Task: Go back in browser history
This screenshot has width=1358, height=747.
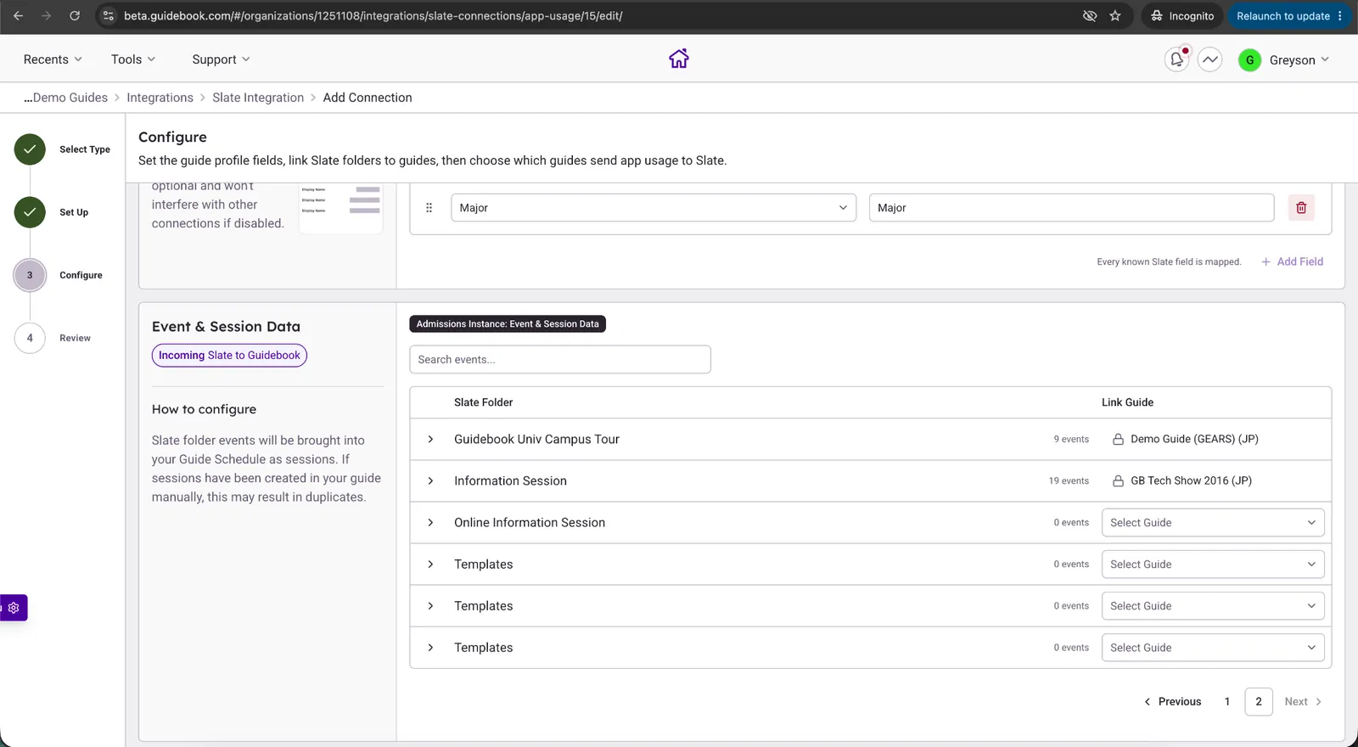Action: pyautogui.click(x=19, y=16)
